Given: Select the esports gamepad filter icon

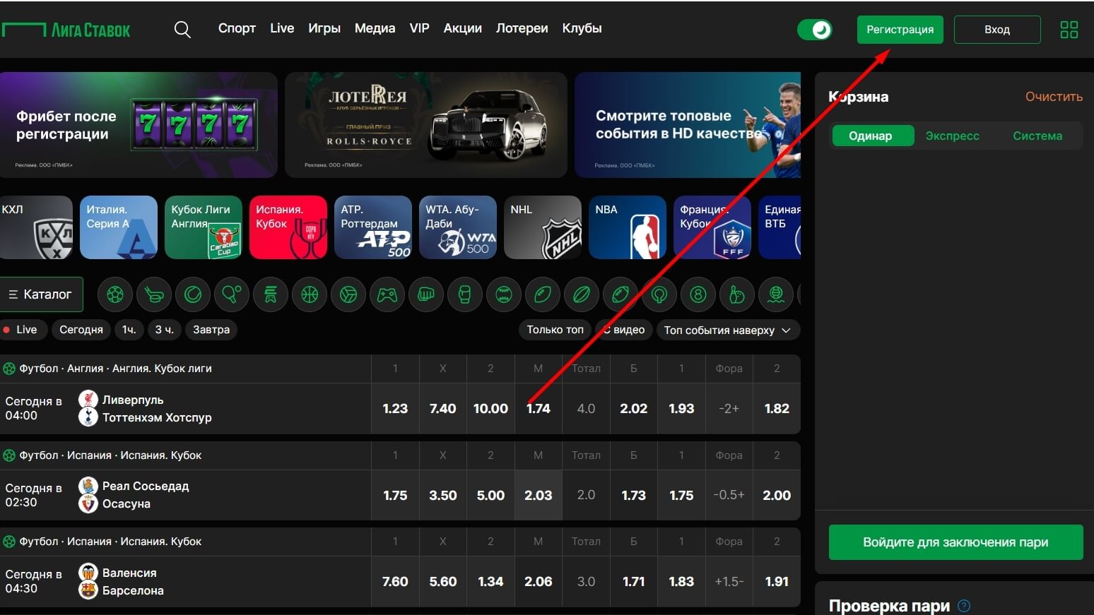Looking at the screenshot, I should 387,294.
